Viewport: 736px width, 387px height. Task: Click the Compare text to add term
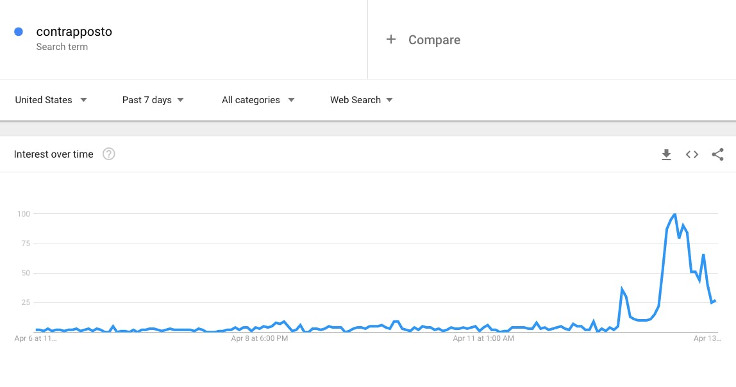(x=434, y=40)
